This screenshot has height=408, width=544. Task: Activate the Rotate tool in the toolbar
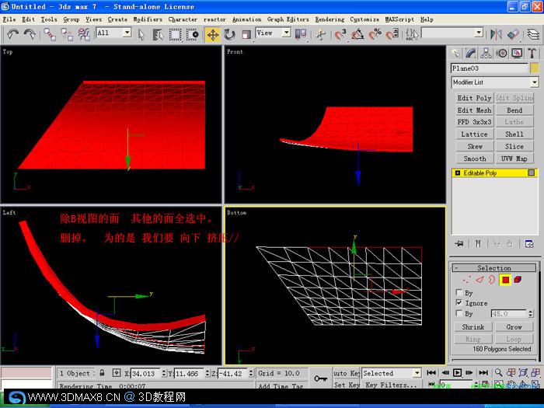[x=229, y=34]
